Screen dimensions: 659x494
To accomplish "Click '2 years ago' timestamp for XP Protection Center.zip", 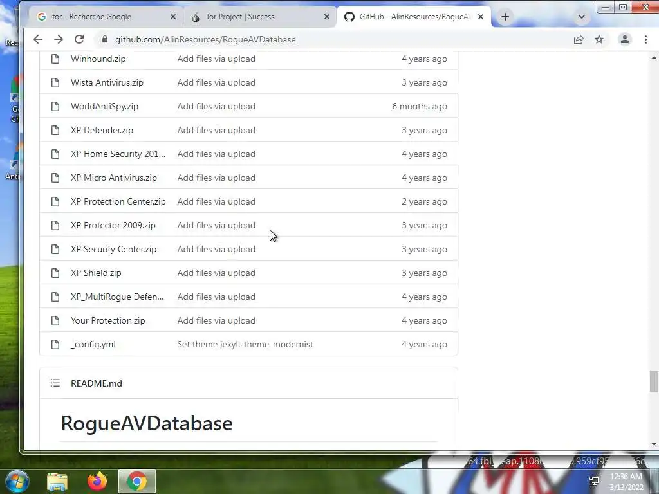I will pos(424,201).
